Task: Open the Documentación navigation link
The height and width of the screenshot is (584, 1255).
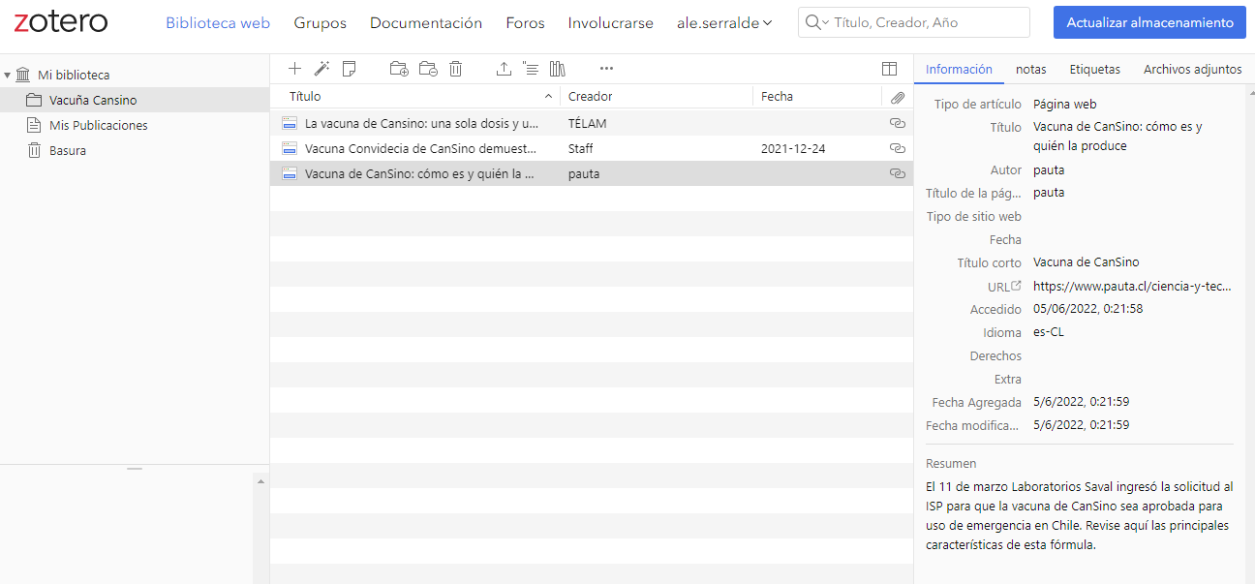Action: tap(426, 23)
